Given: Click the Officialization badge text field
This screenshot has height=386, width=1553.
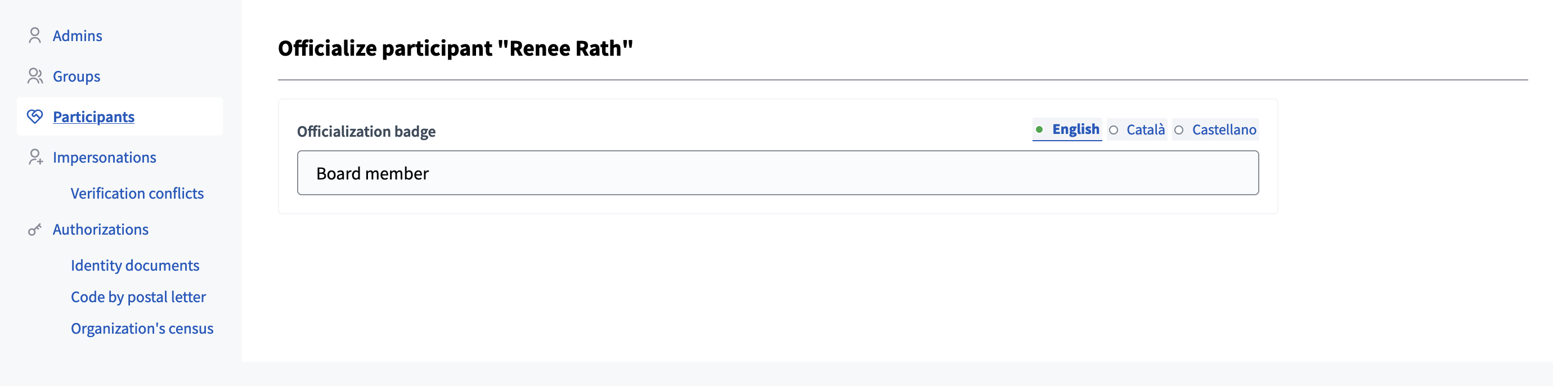Looking at the screenshot, I should tap(778, 173).
